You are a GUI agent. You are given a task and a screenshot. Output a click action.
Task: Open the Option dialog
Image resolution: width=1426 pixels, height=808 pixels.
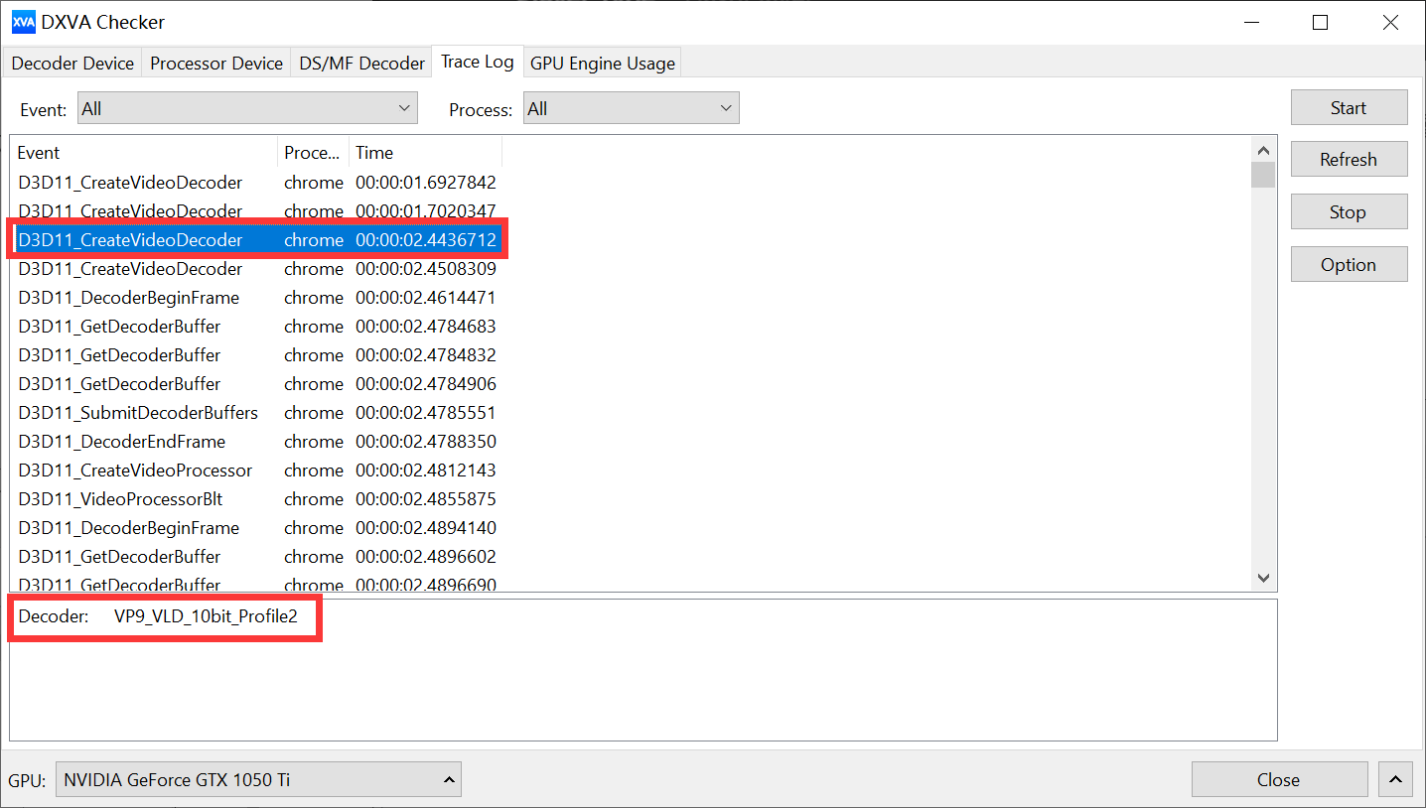[1349, 263]
